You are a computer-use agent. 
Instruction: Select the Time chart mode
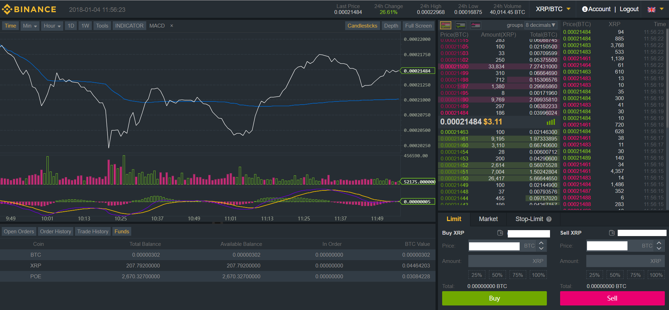coord(10,26)
